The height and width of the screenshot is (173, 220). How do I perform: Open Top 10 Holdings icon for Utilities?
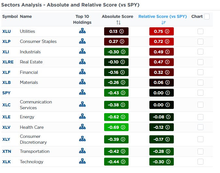(82, 32)
